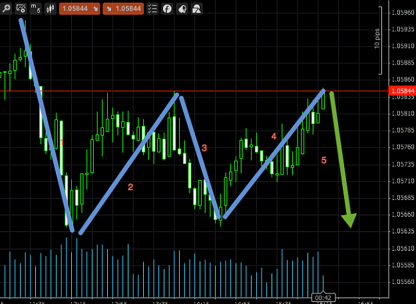The image size is (416, 304).
Task: Click price axis label 1.05710
Action: click(x=403, y=181)
